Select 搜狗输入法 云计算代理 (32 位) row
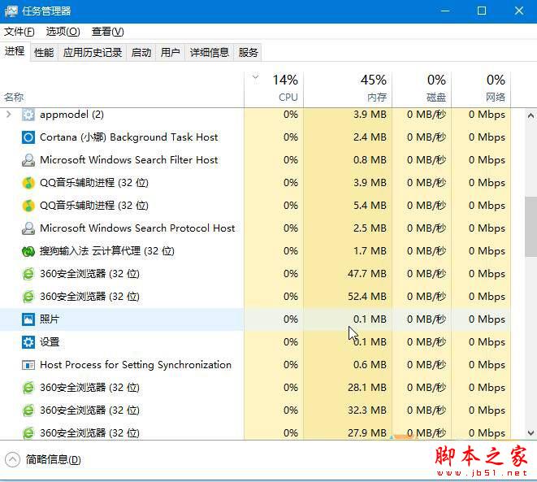 [x=255, y=251]
